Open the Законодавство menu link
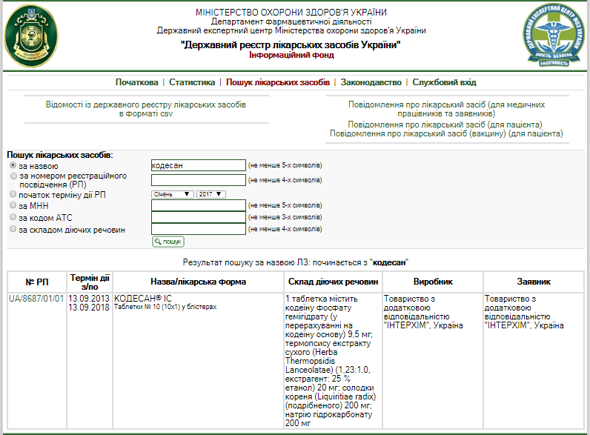Screen dimensions: 590x435 pos(371,82)
